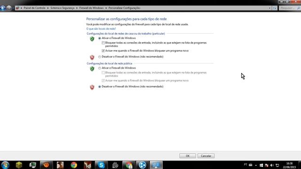Expand the address bar history dropdown arrow
301x169 pixels.
click(269, 8)
